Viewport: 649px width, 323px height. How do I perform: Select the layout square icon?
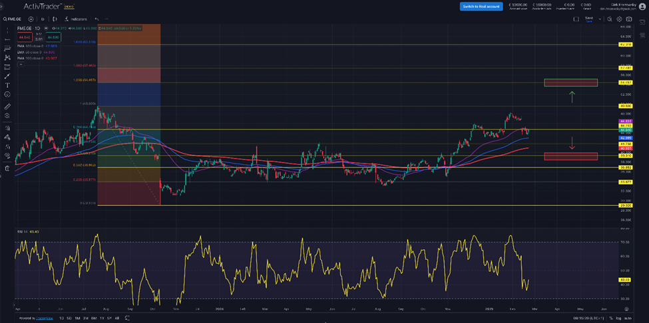pos(576,19)
